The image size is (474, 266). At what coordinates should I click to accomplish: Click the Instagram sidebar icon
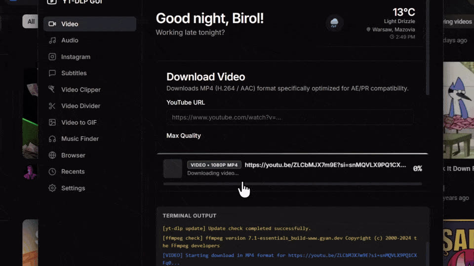52,57
